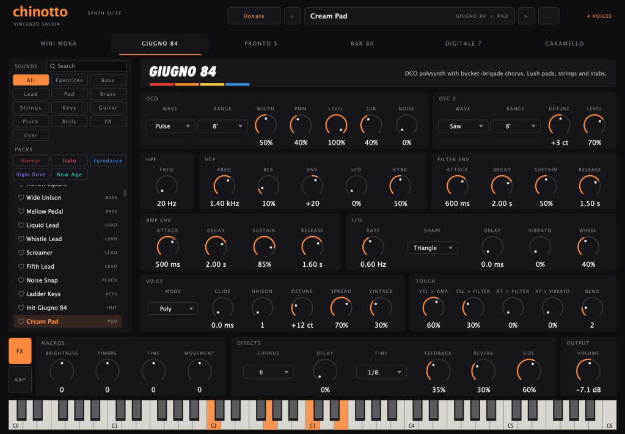The image size is (625, 434).
Task: Switch to the Bar 80 tab
Action: tap(362, 44)
